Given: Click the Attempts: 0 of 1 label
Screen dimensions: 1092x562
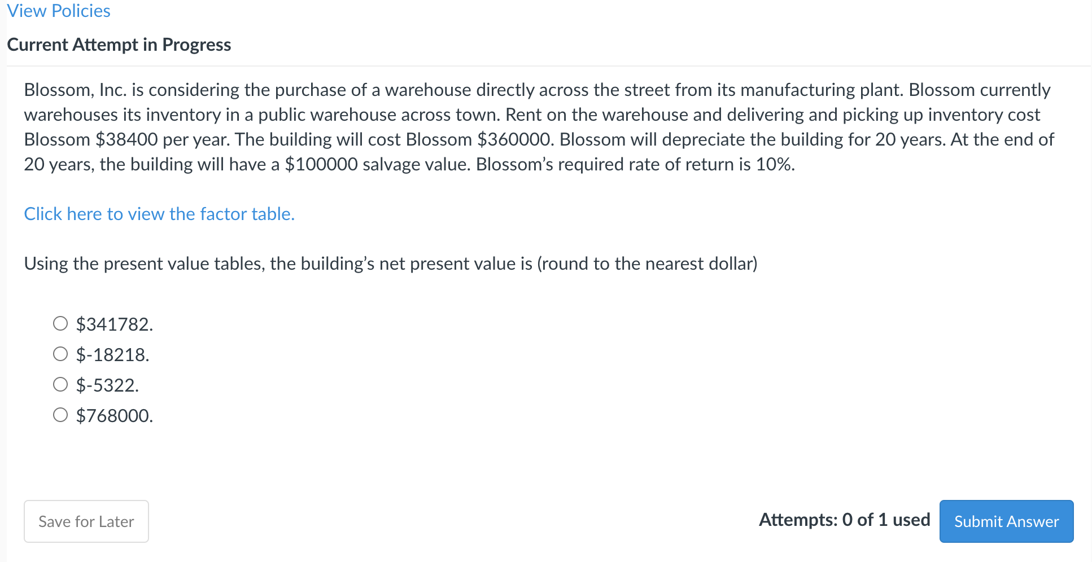Looking at the screenshot, I should [x=844, y=520].
